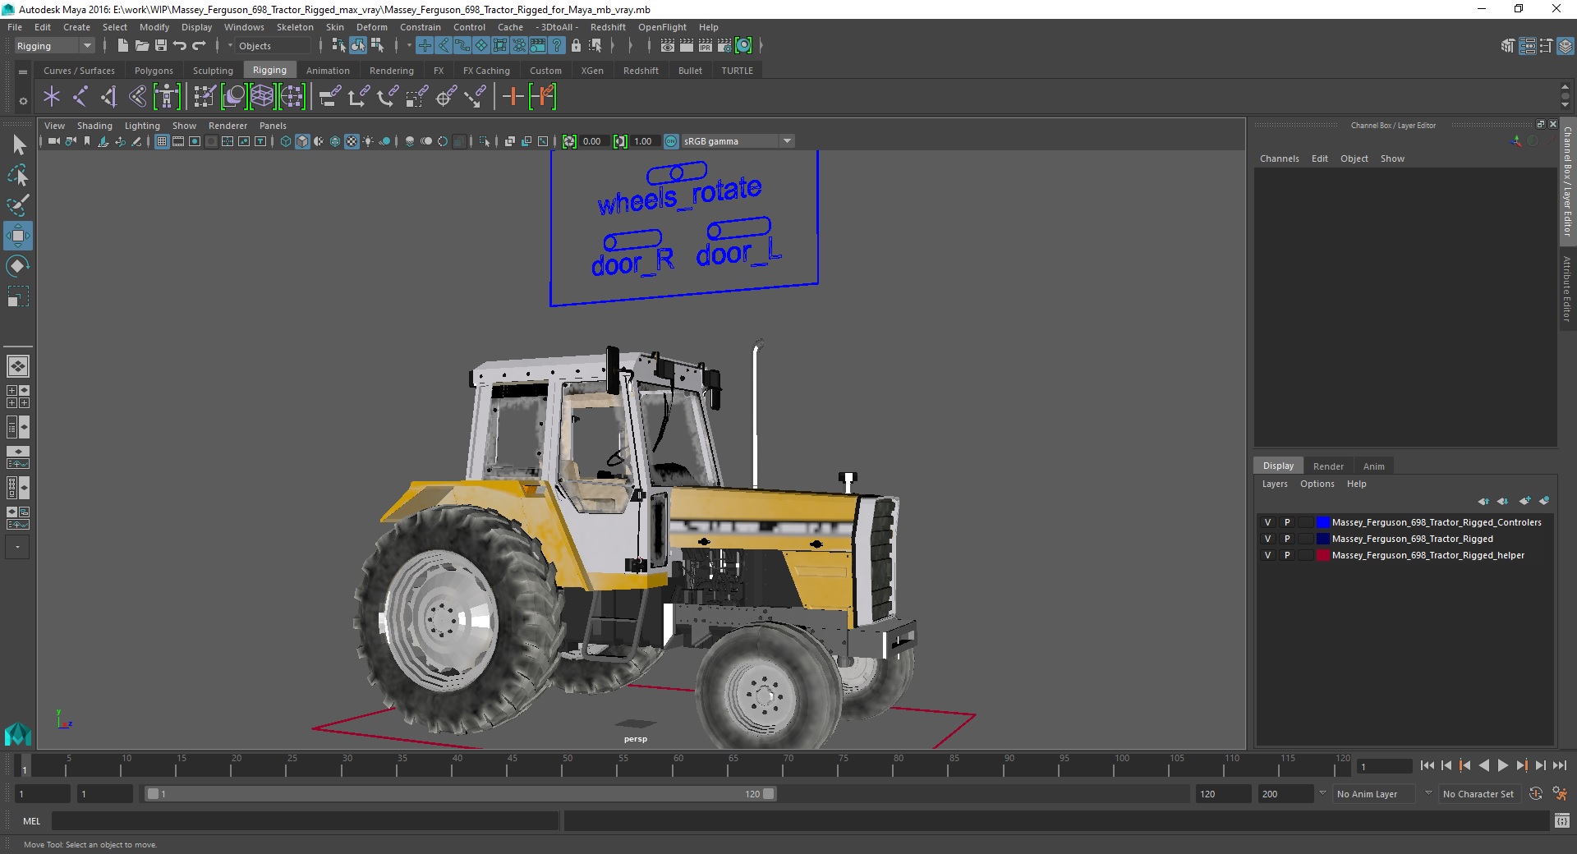Click the blue color swatch of Controlers layer
This screenshot has width=1577, height=854.
pyautogui.click(x=1322, y=522)
